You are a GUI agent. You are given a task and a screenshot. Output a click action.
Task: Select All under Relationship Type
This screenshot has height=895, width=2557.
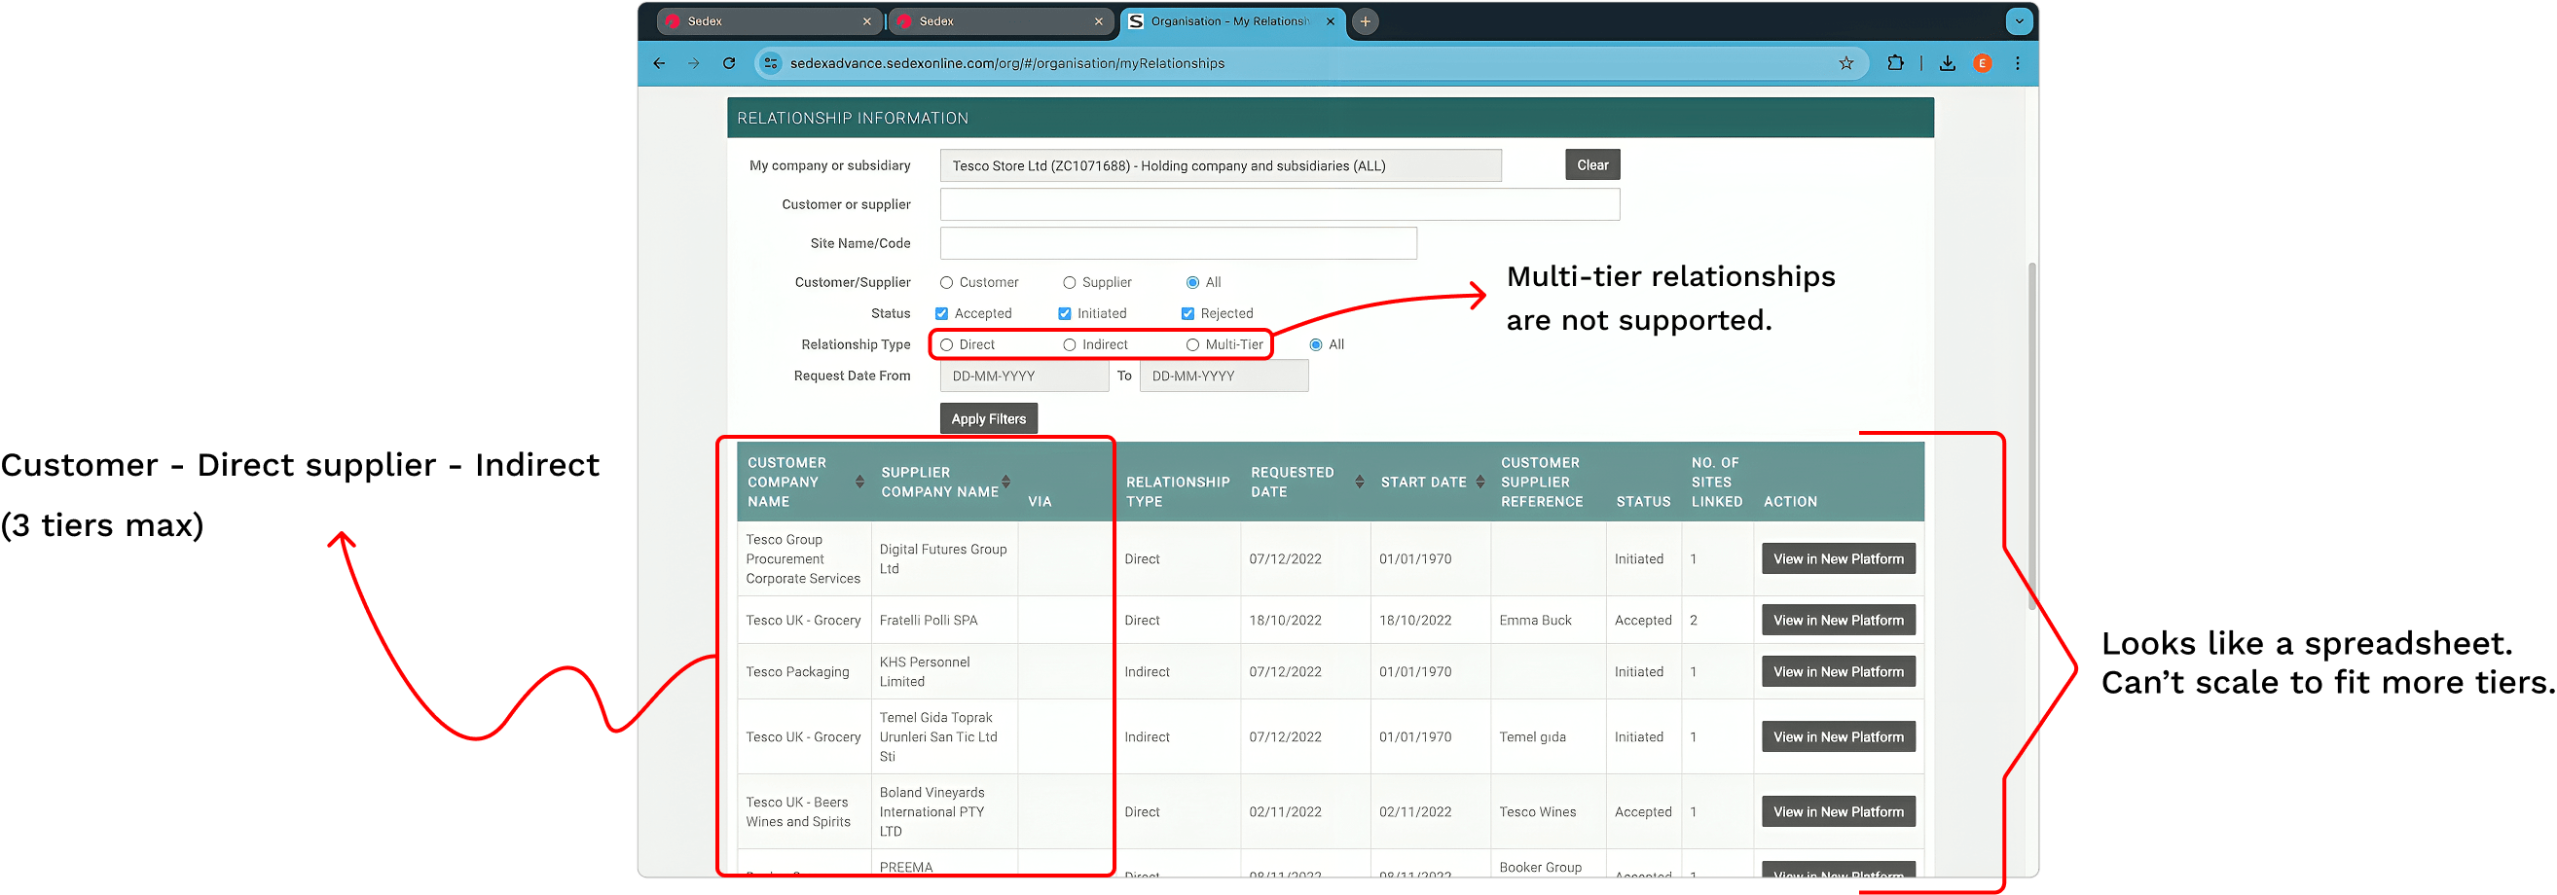coord(1315,345)
